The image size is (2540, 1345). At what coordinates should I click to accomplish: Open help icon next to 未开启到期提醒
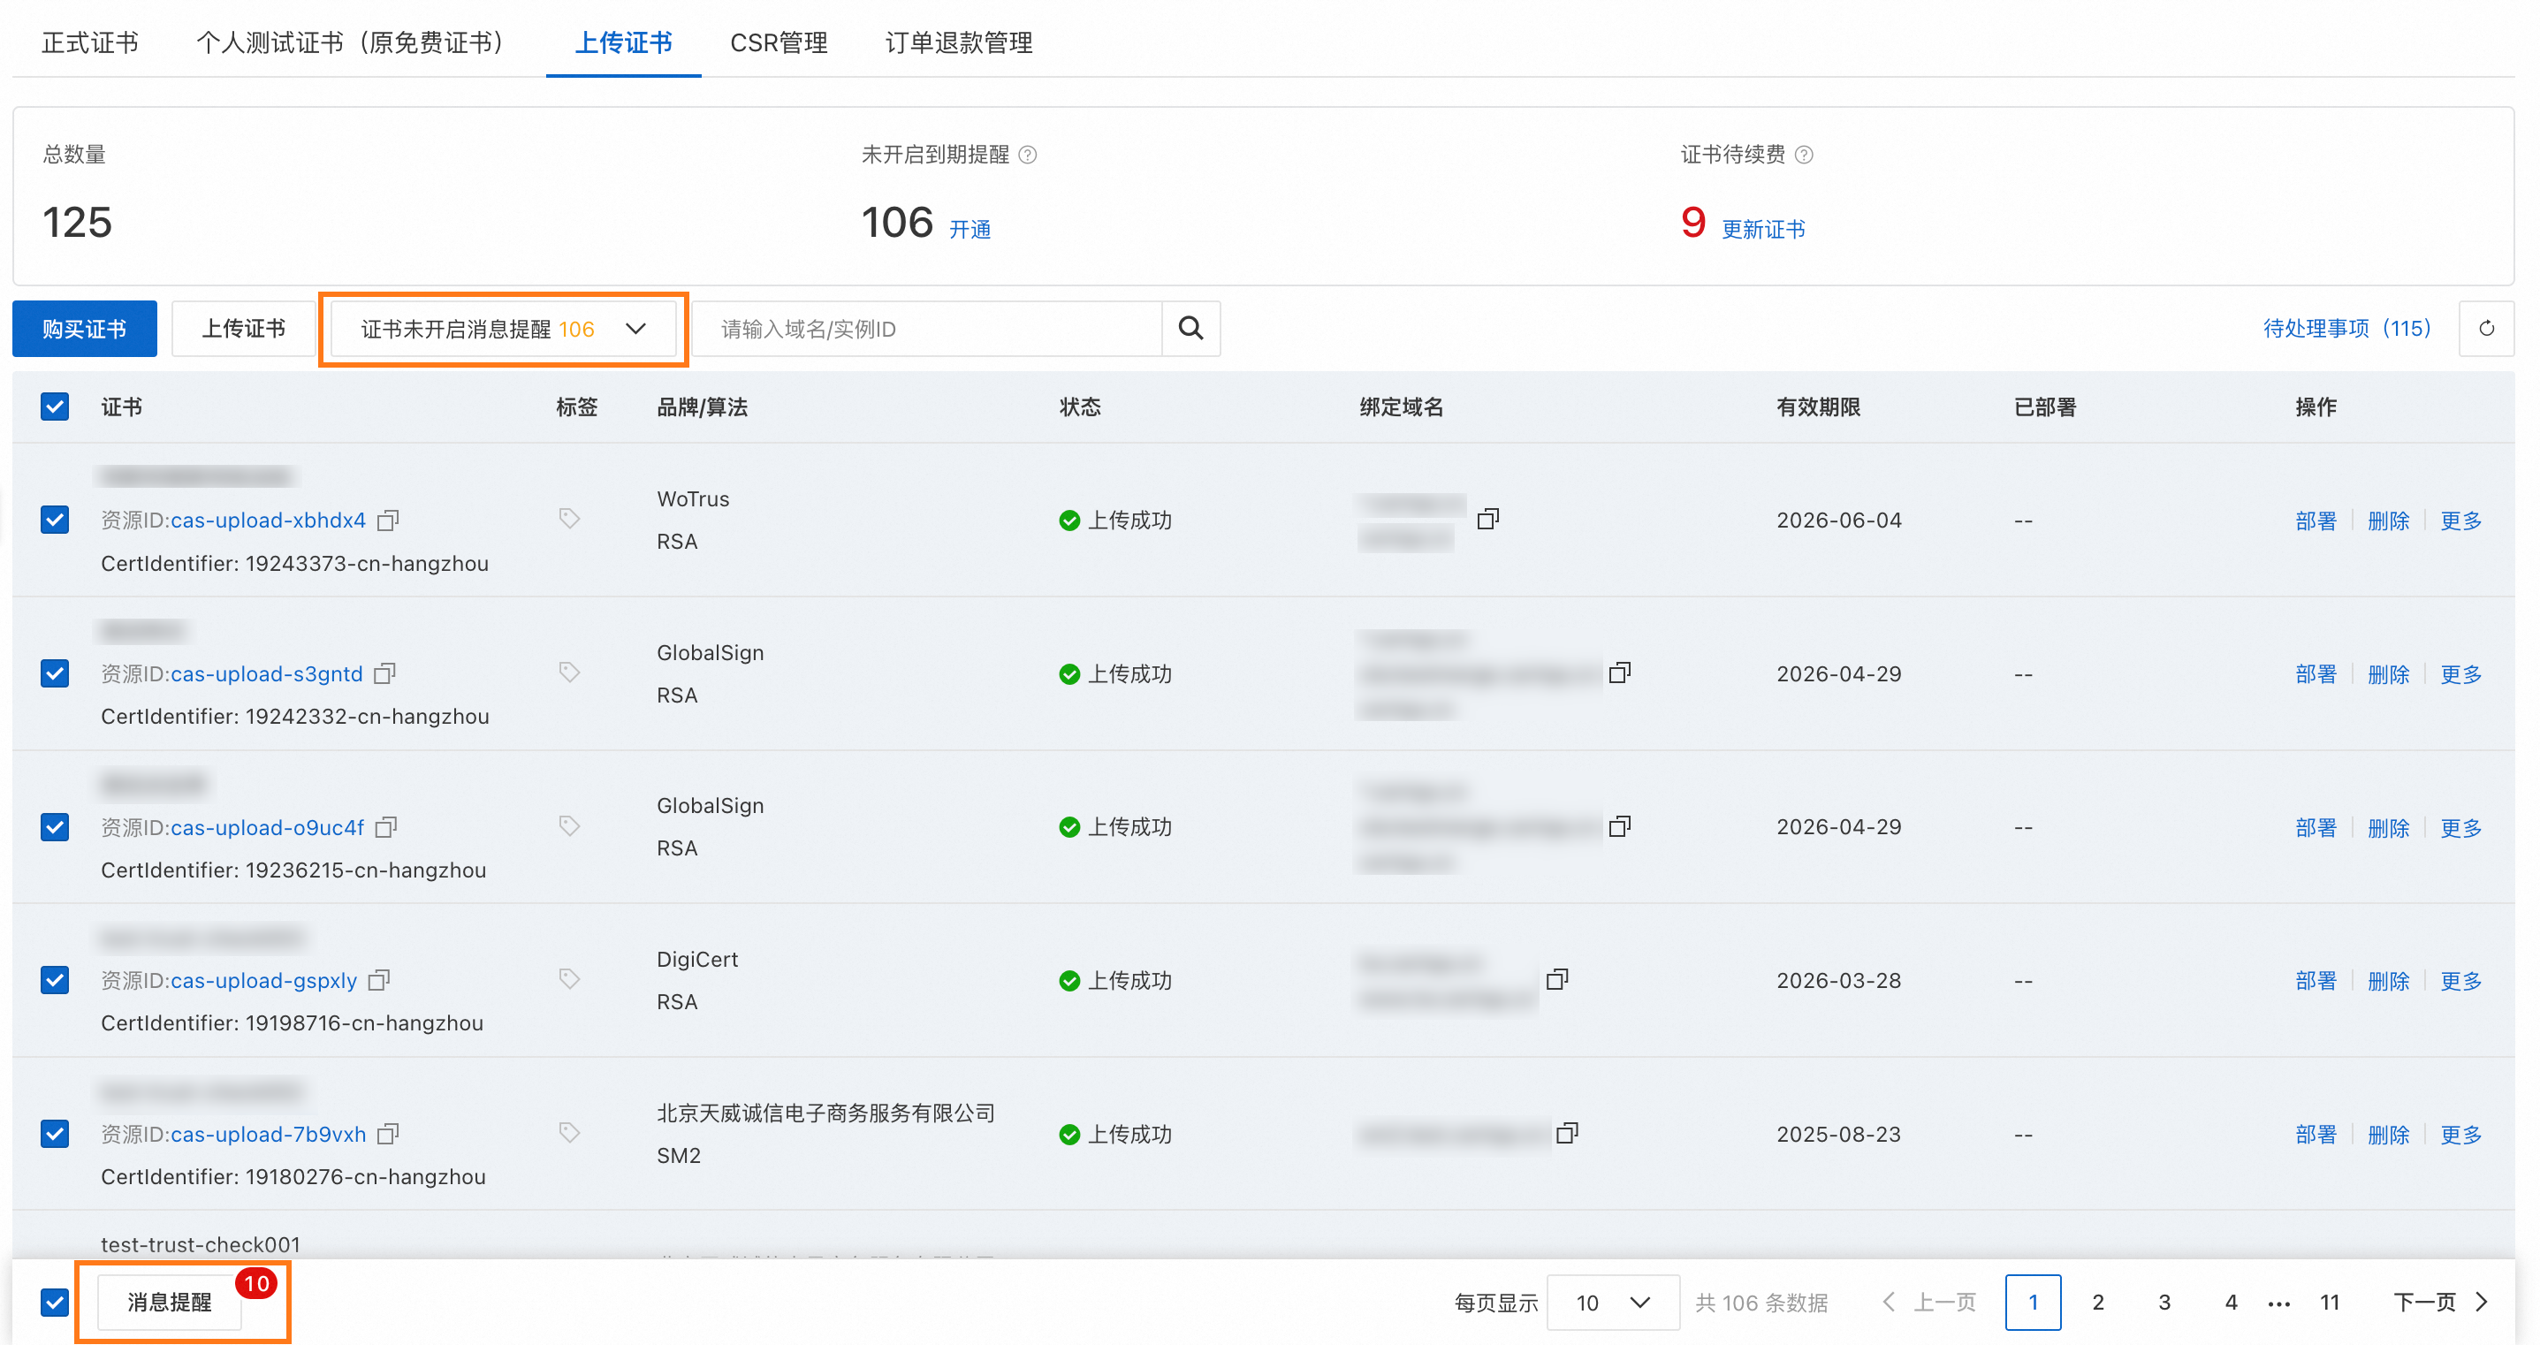(1028, 155)
